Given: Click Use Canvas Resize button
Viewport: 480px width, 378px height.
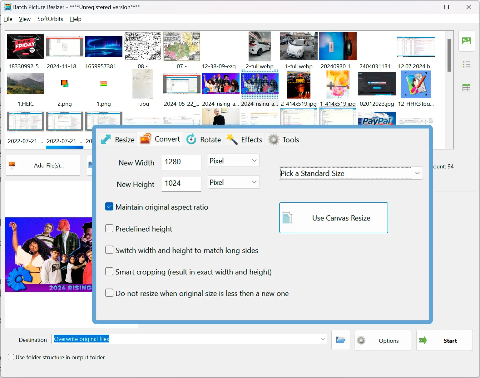Looking at the screenshot, I should (334, 218).
